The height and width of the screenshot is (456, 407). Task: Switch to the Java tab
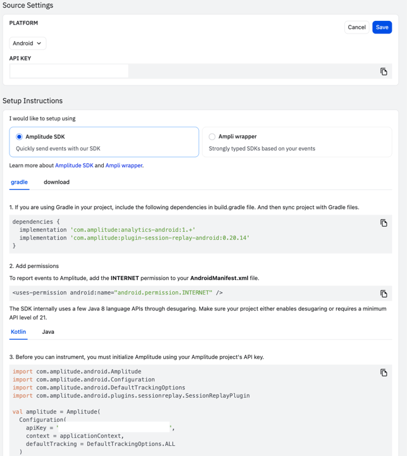click(48, 332)
